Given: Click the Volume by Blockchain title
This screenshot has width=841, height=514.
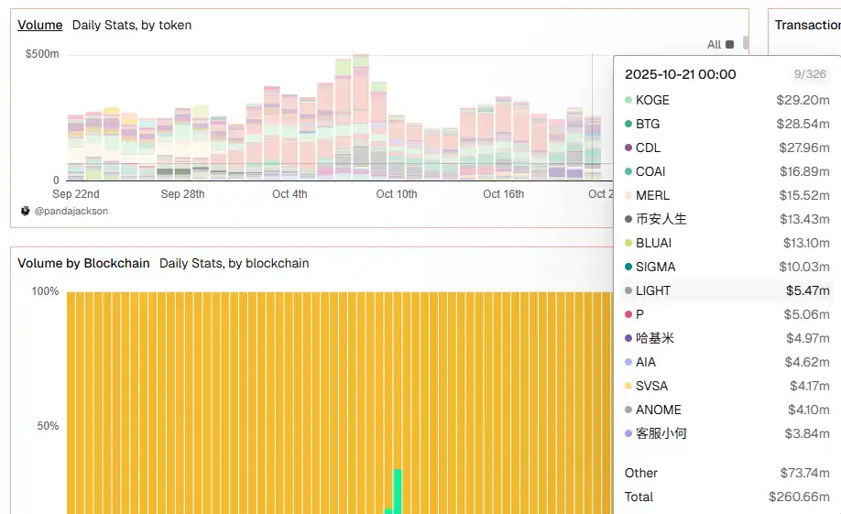Looking at the screenshot, I should coord(83,263).
